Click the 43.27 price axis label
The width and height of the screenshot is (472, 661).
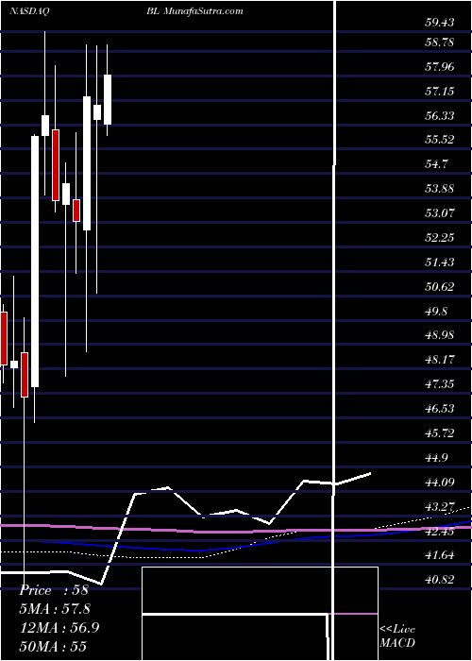[440, 506]
